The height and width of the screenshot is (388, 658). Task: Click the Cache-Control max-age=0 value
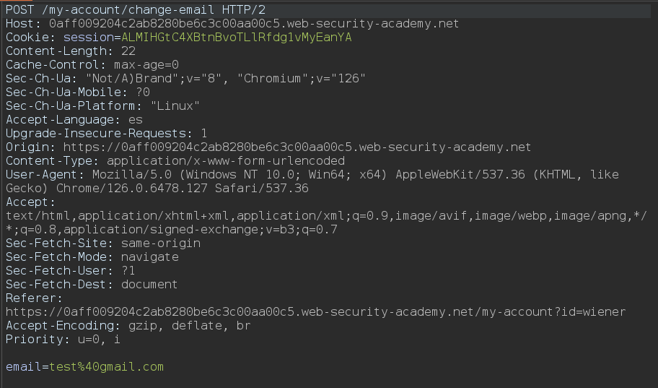click(x=146, y=65)
